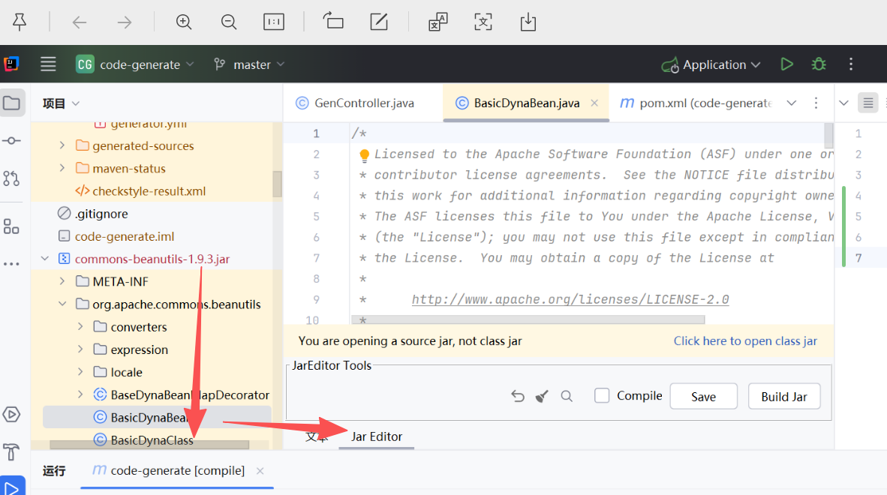This screenshot has height=495, width=887.
Task: Select the .gitignore file
Action: pyautogui.click(x=93, y=214)
